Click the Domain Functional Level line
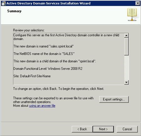This screenshot has height=136, width=141. pyautogui.click(x=48, y=69)
